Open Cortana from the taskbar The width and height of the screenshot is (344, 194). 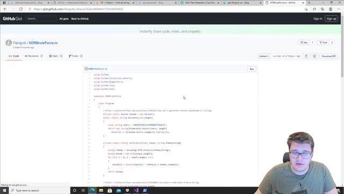(x=75, y=190)
